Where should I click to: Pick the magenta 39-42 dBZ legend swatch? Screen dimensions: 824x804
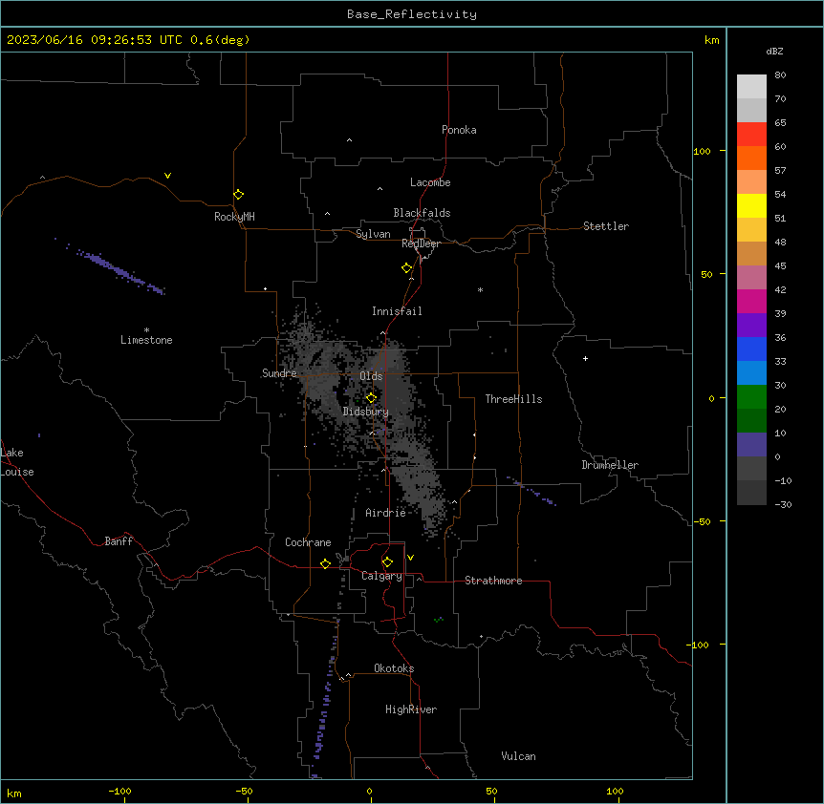pos(751,301)
